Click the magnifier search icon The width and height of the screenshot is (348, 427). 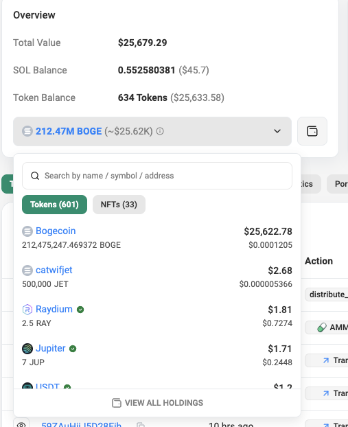35,176
